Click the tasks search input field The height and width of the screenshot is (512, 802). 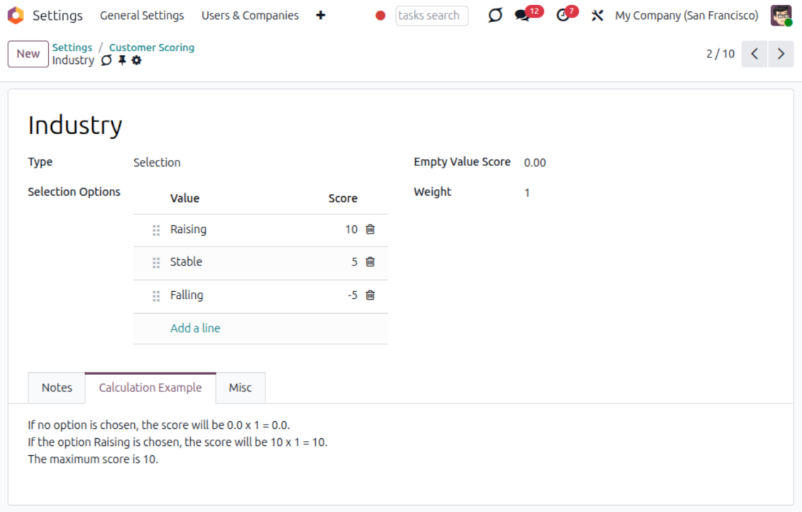(431, 16)
